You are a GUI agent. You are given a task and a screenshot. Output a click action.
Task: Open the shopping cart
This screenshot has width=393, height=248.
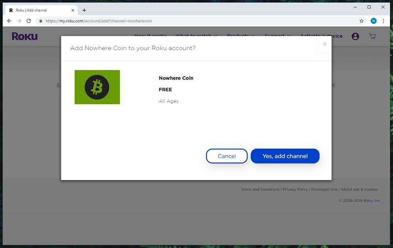pyautogui.click(x=373, y=37)
